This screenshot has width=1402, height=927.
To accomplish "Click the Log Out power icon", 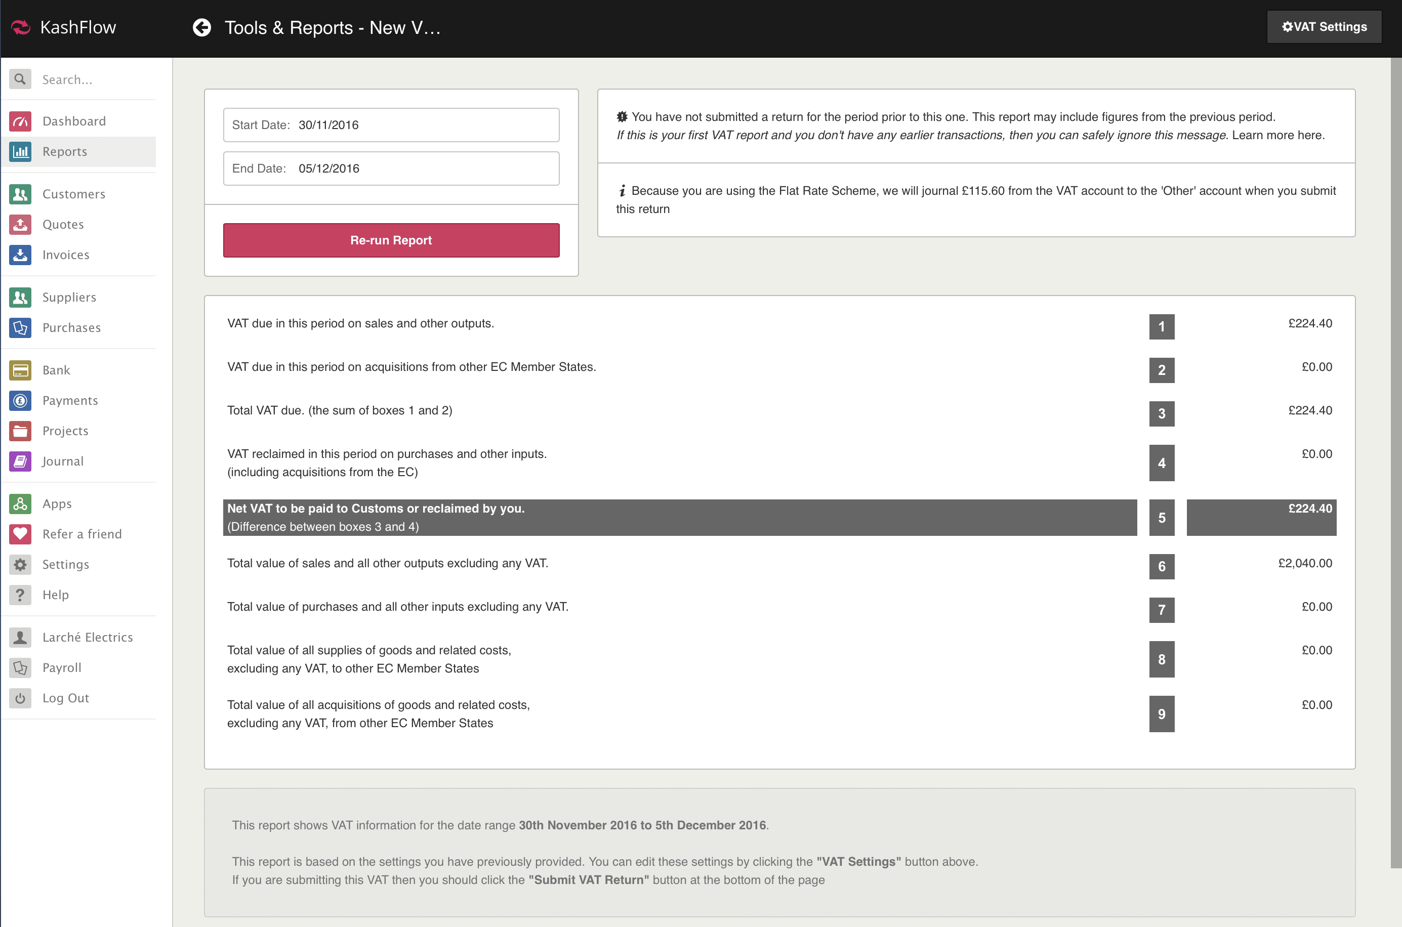I will pyautogui.click(x=20, y=698).
